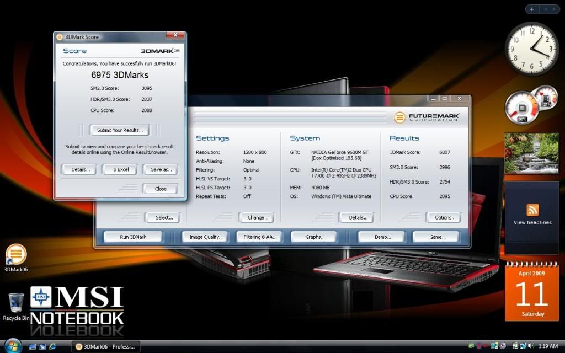The image size is (565, 353).
Task: Click the waterfall slideshow gadget image
Action: [x=531, y=153]
